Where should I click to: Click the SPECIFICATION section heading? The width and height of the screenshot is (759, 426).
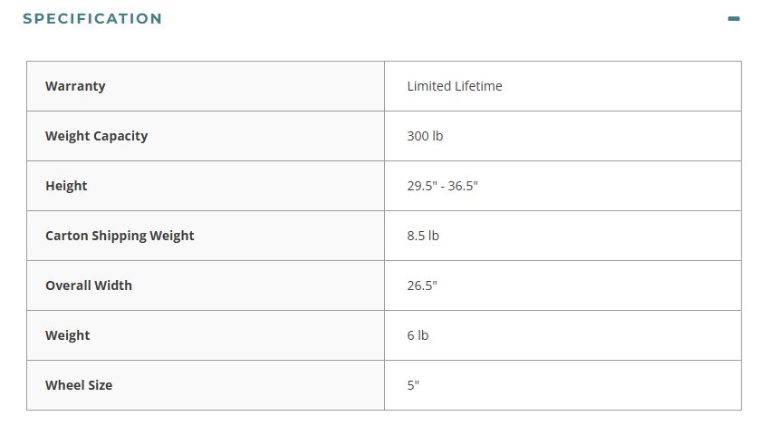(92, 18)
